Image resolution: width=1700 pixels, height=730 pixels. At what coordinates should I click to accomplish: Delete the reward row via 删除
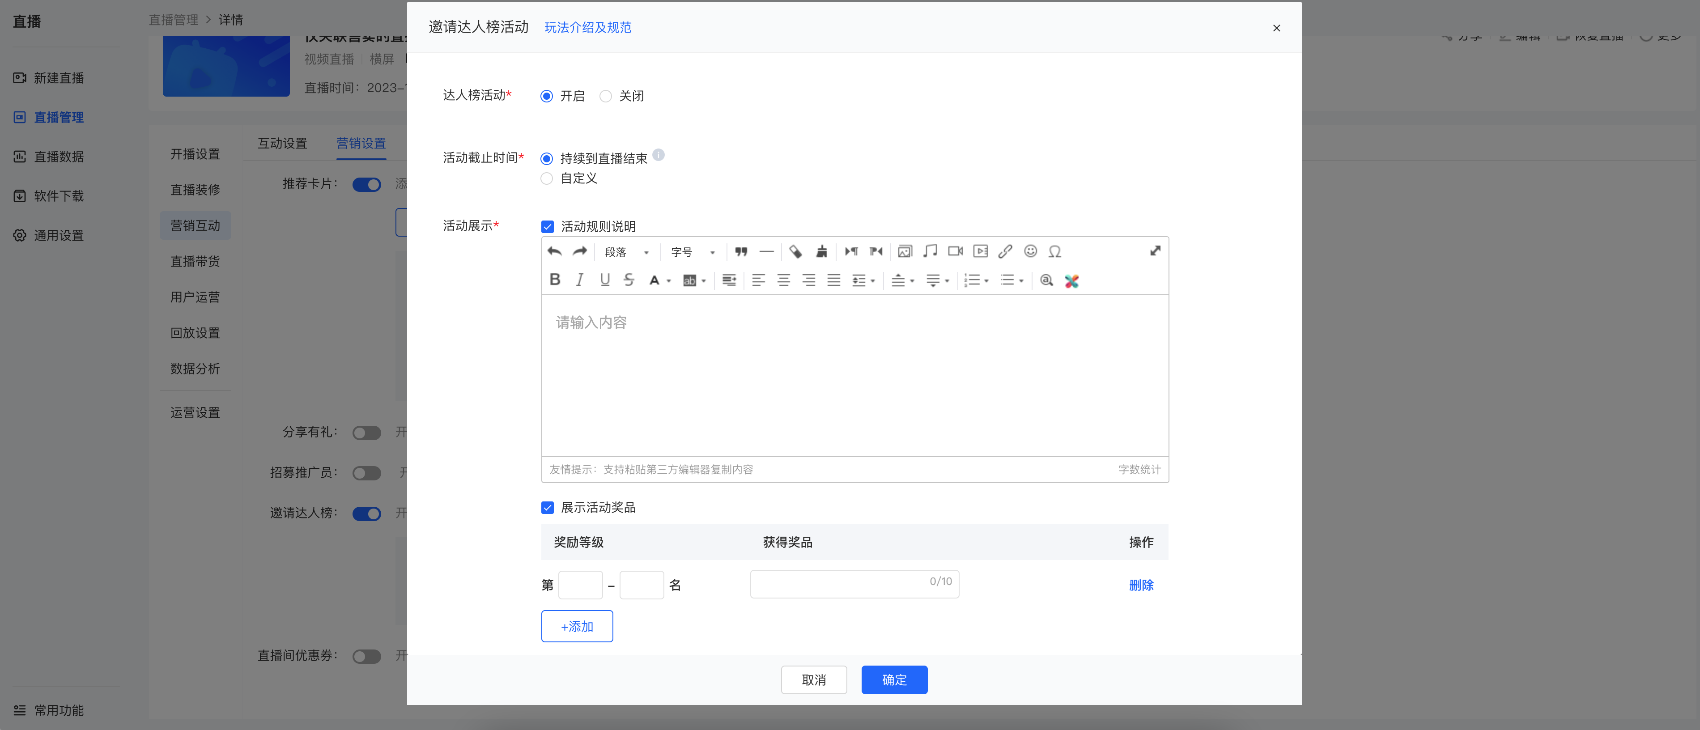[x=1140, y=585]
